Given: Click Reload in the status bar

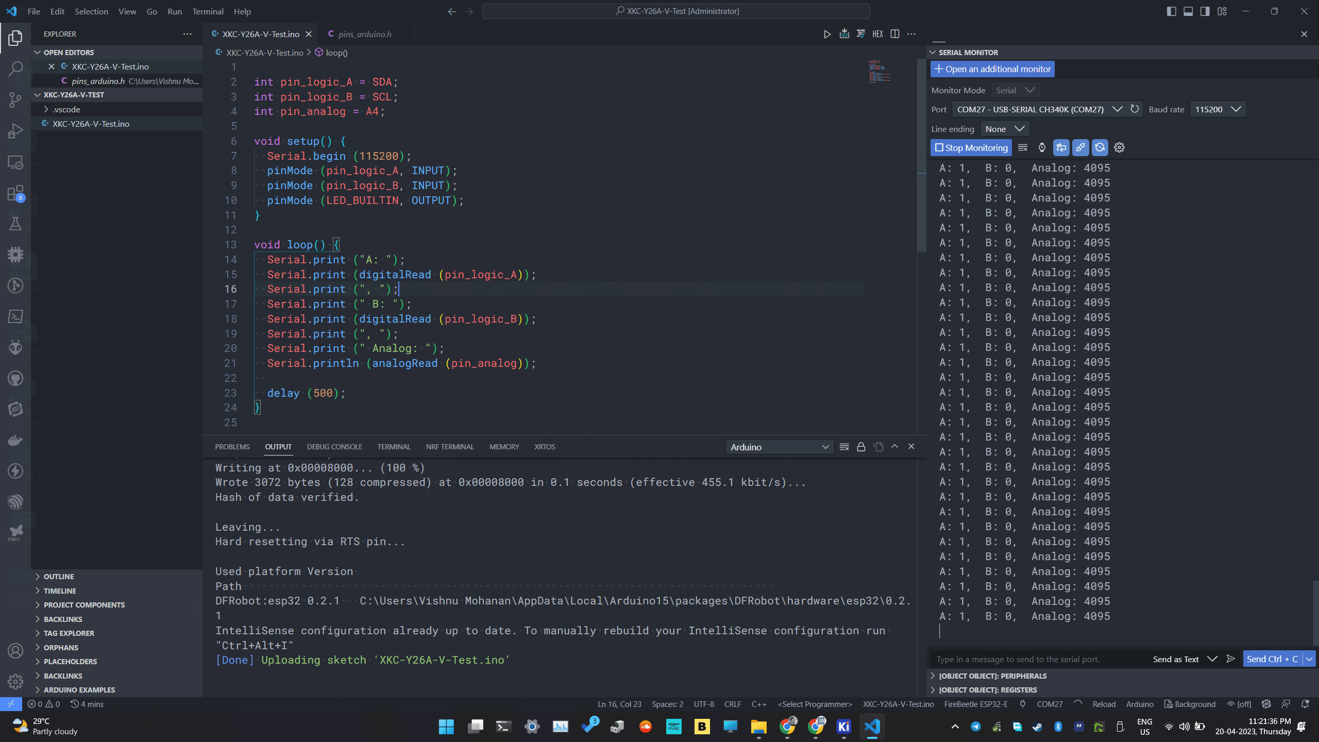Looking at the screenshot, I should coord(1104,704).
